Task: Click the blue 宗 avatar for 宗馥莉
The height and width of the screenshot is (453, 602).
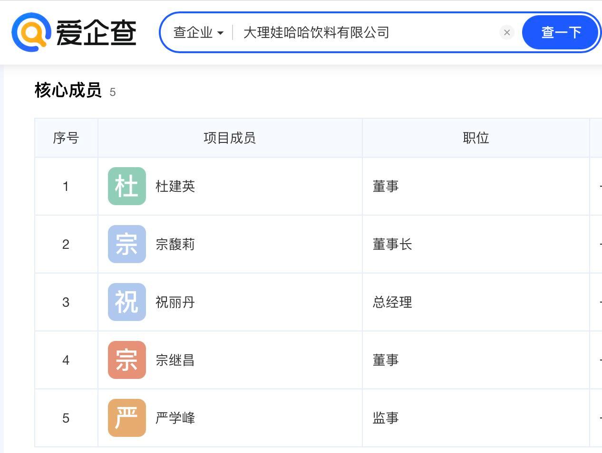Action: (127, 244)
